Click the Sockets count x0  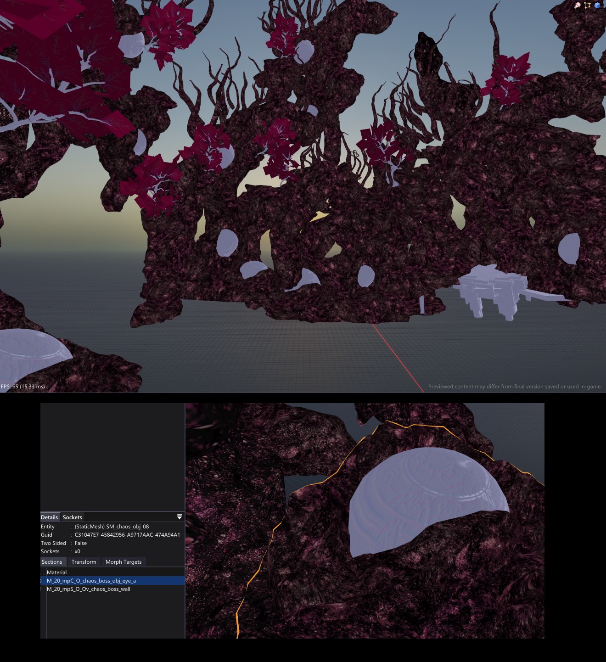click(x=77, y=551)
